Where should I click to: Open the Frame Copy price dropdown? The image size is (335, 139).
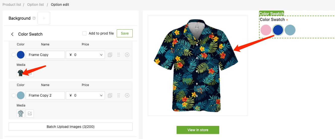click(x=101, y=55)
